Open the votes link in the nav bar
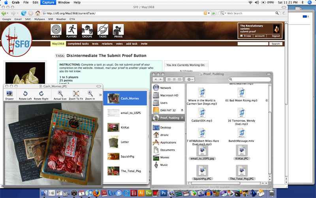 pyautogui.click(x=119, y=44)
